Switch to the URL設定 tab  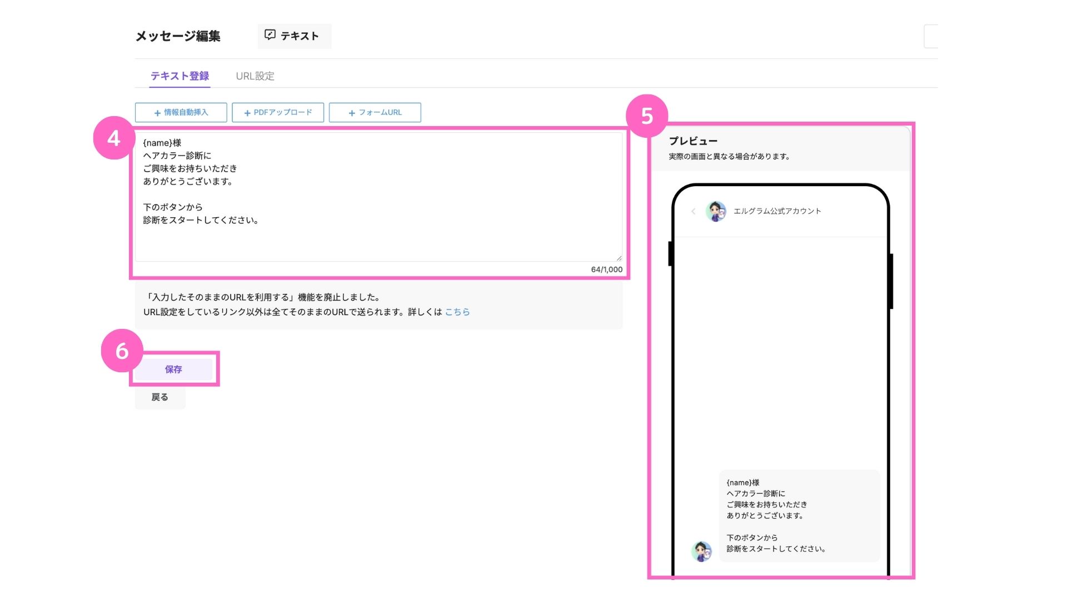coord(255,76)
